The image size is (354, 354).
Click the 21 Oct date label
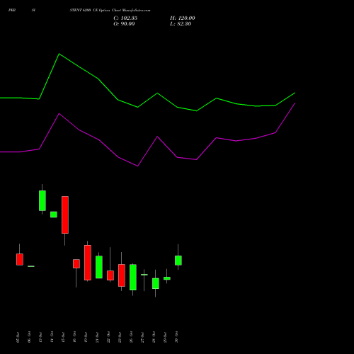click(x=97, y=337)
